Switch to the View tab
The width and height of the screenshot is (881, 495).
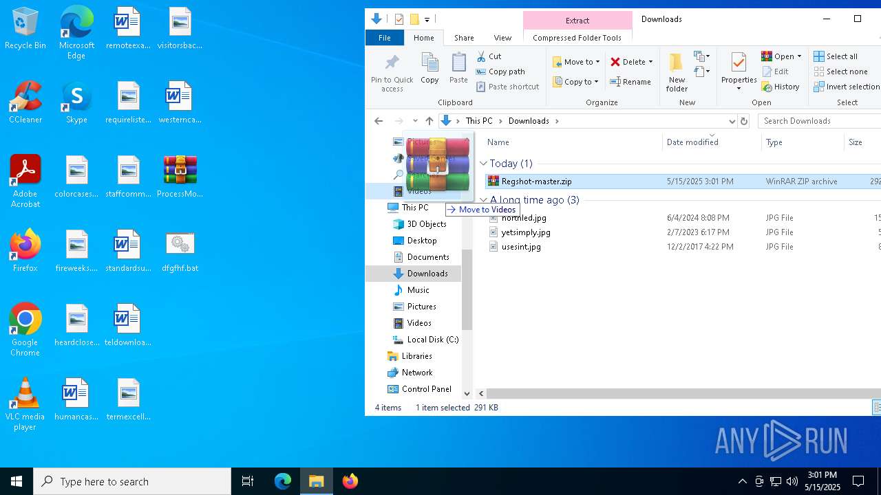(502, 38)
